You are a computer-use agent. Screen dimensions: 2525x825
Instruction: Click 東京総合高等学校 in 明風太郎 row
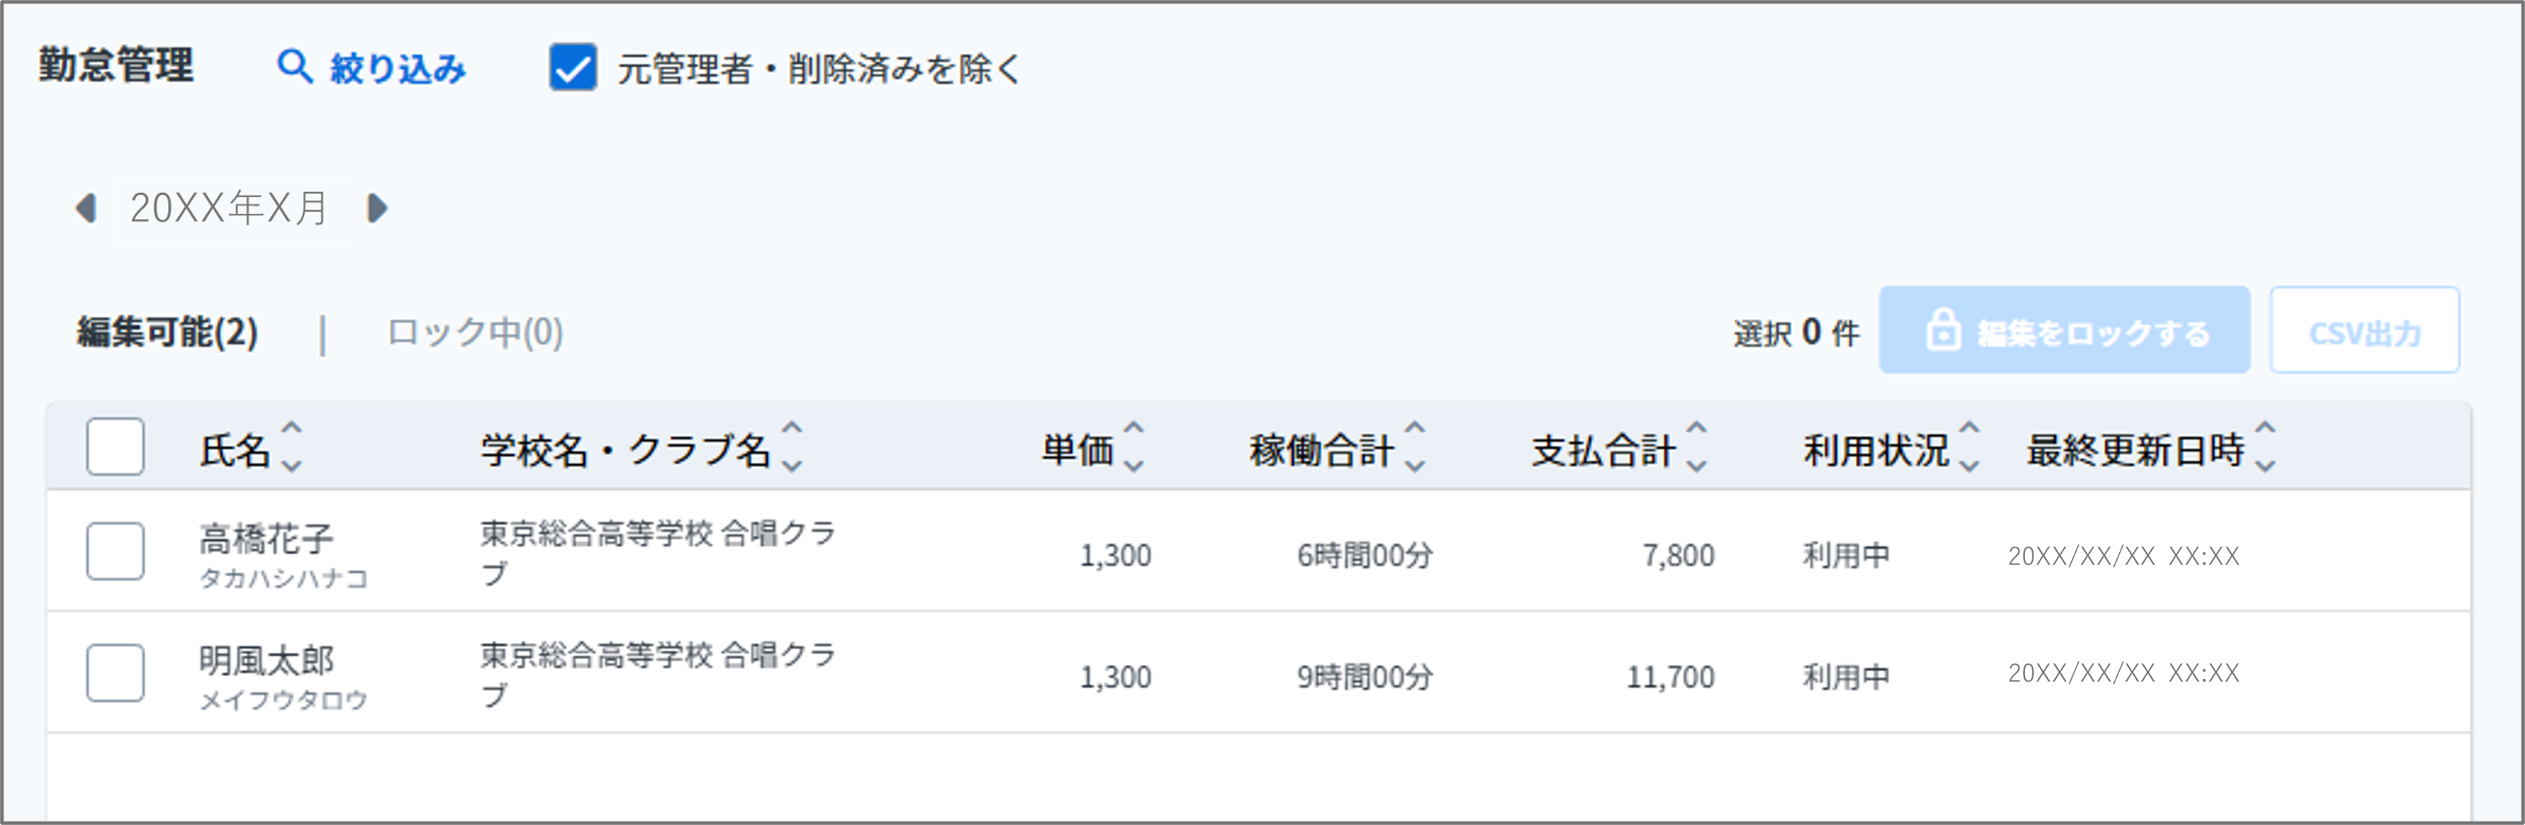[x=597, y=654]
